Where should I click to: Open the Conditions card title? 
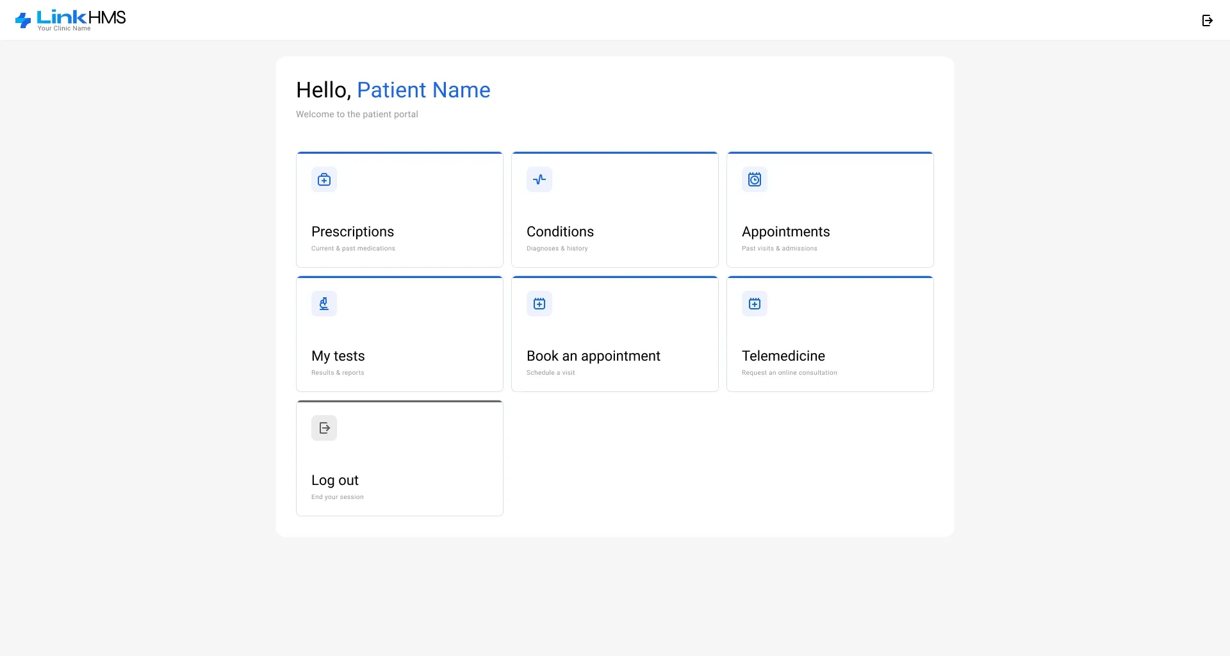560,232
